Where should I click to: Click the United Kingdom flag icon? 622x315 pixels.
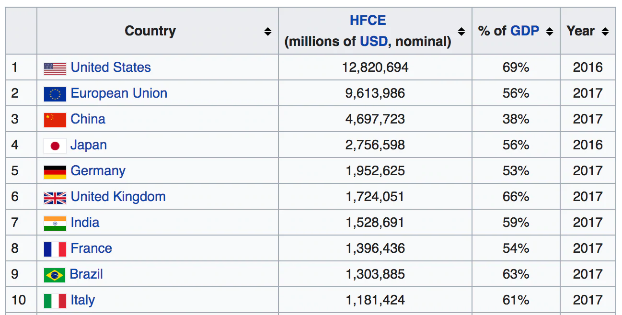click(x=55, y=197)
